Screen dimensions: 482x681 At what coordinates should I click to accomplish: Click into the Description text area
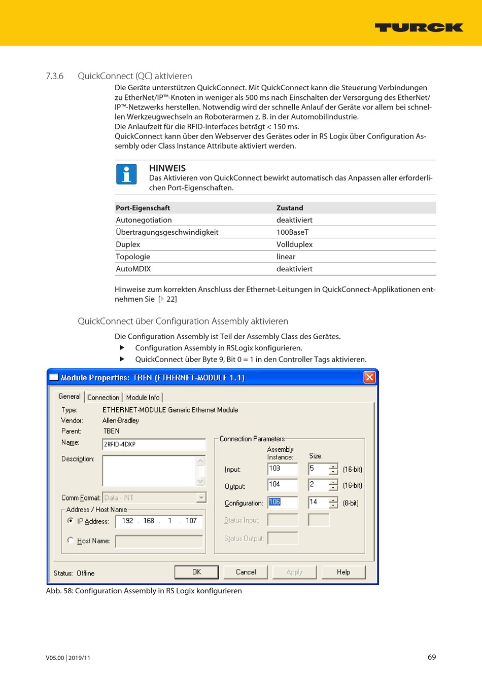pyautogui.click(x=149, y=471)
